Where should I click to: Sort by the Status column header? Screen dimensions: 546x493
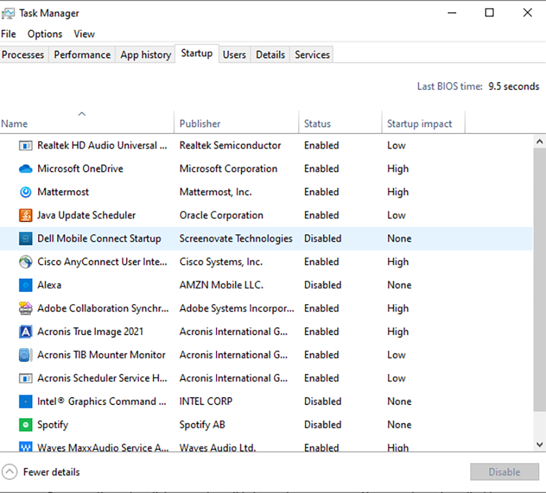pyautogui.click(x=340, y=122)
